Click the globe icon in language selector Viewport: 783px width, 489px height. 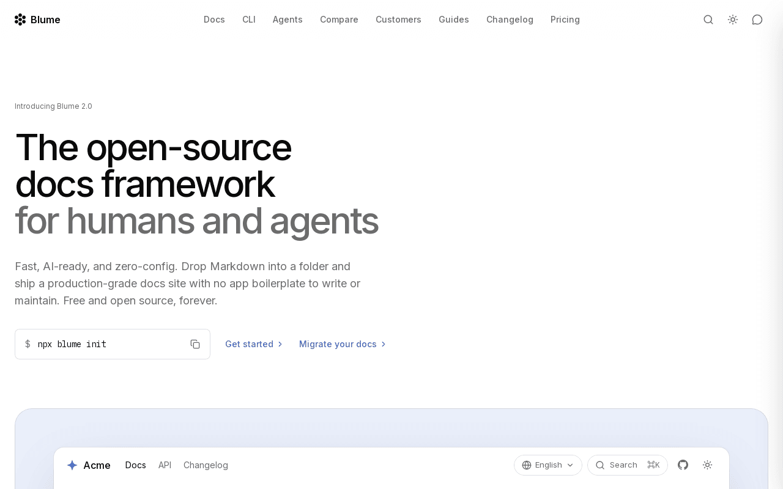(x=527, y=465)
